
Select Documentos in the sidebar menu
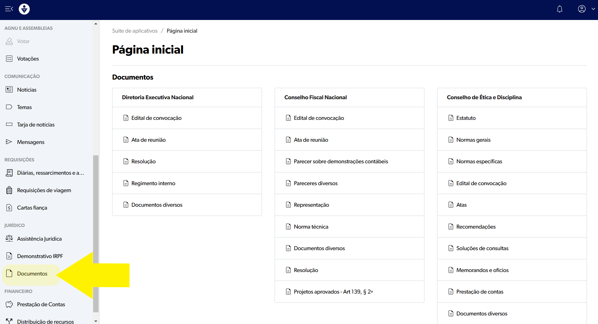(32, 274)
